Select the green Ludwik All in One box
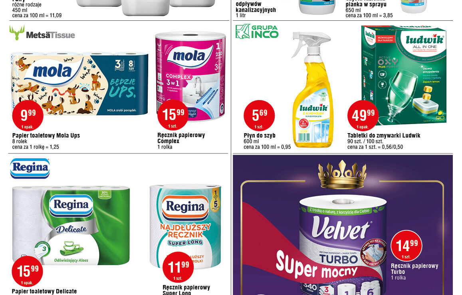The image size is (462, 295). point(404,75)
